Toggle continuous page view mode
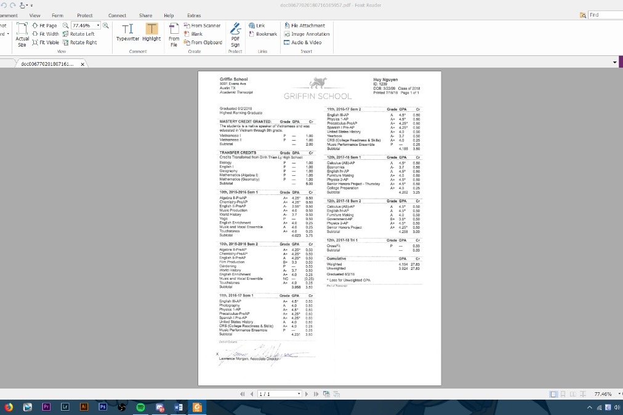Screen dimensions: 623x415 click(x=563, y=393)
